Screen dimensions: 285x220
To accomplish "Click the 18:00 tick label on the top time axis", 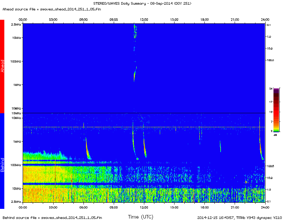I will [204, 20].
